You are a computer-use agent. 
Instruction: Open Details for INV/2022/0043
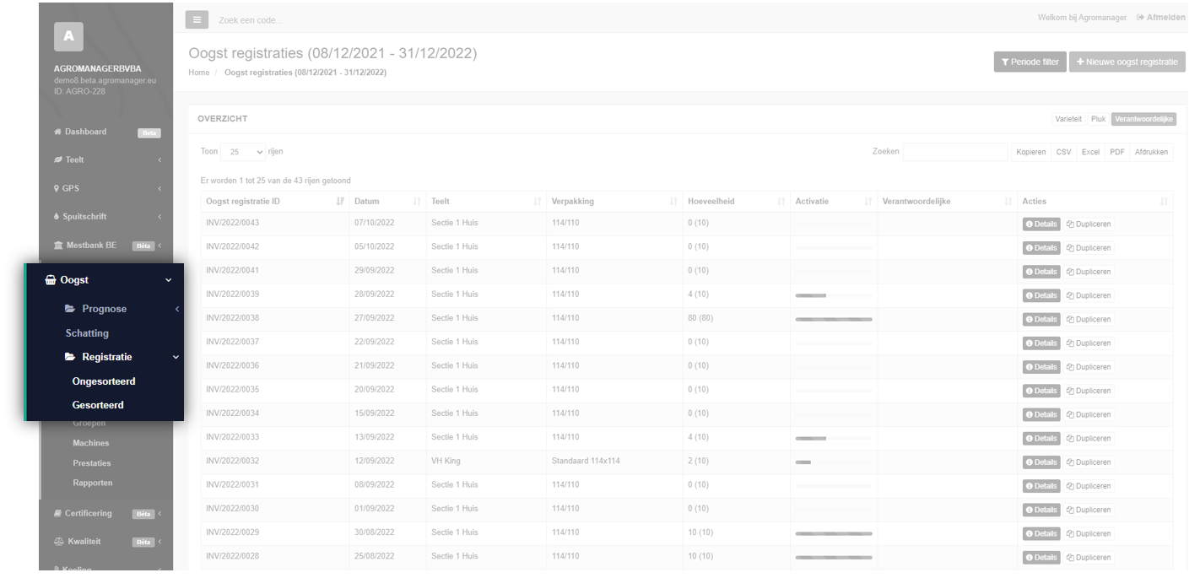point(1041,224)
